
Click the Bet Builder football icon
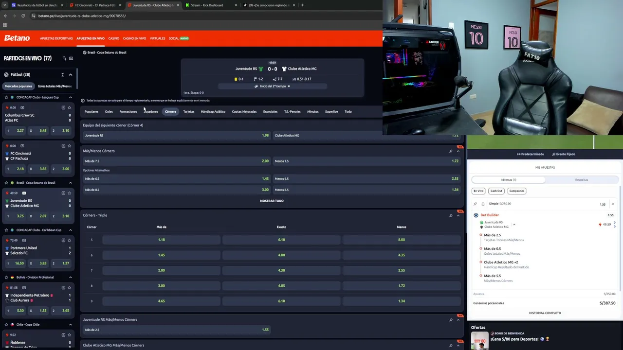[x=476, y=215]
